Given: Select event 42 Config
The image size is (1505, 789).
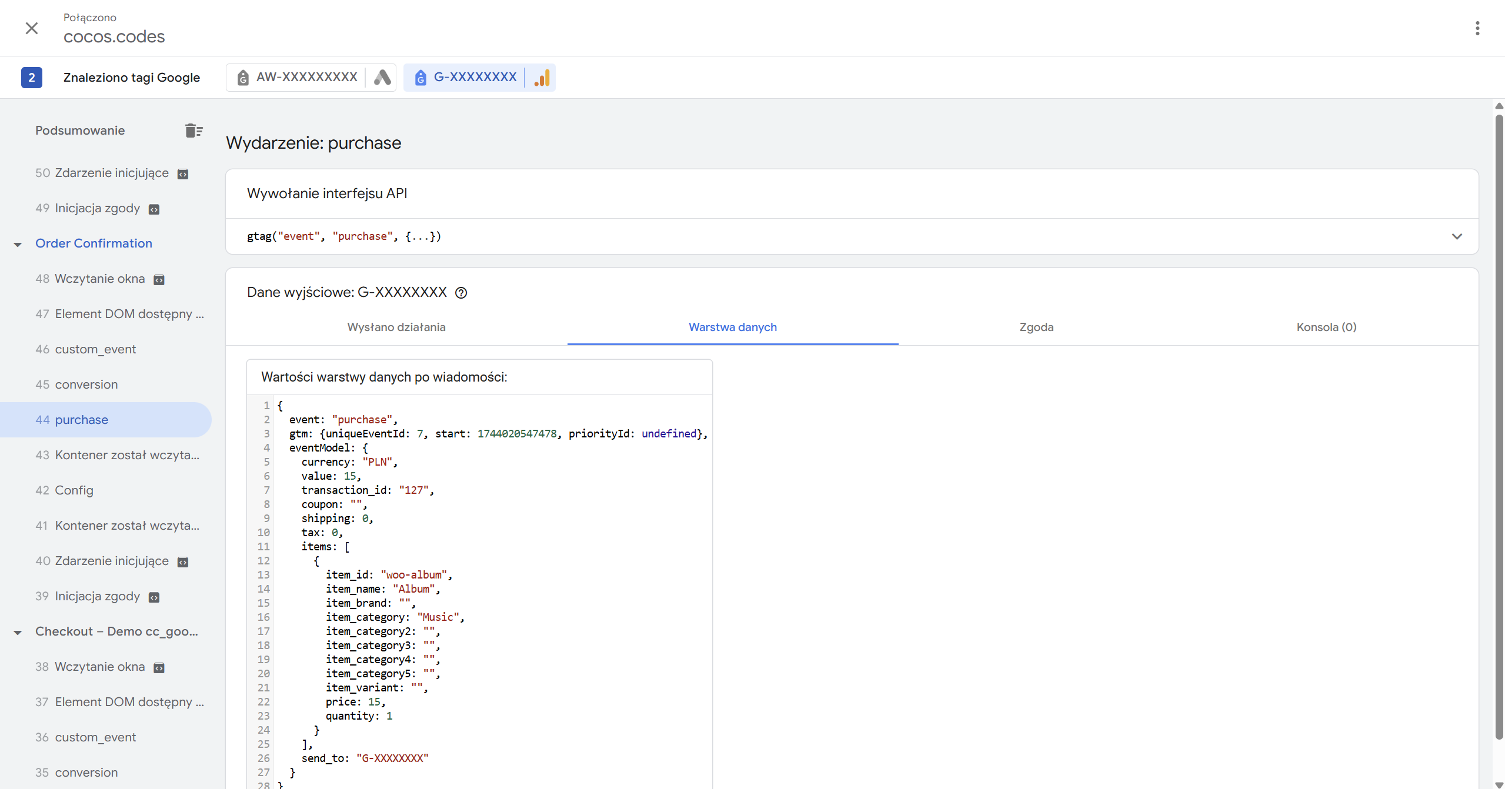Looking at the screenshot, I should tap(74, 490).
